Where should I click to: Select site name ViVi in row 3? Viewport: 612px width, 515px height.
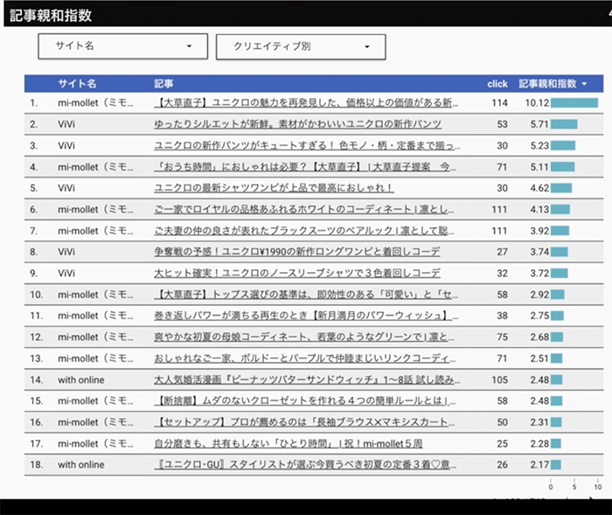coord(66,146)
